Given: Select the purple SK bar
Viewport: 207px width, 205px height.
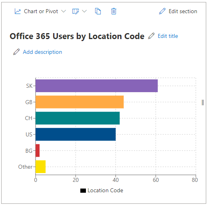Looking at the screenshot, I should pos(97,86).
